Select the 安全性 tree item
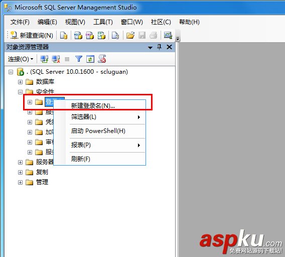Screen dimensions: 285x257 click(x=45, y=91)
